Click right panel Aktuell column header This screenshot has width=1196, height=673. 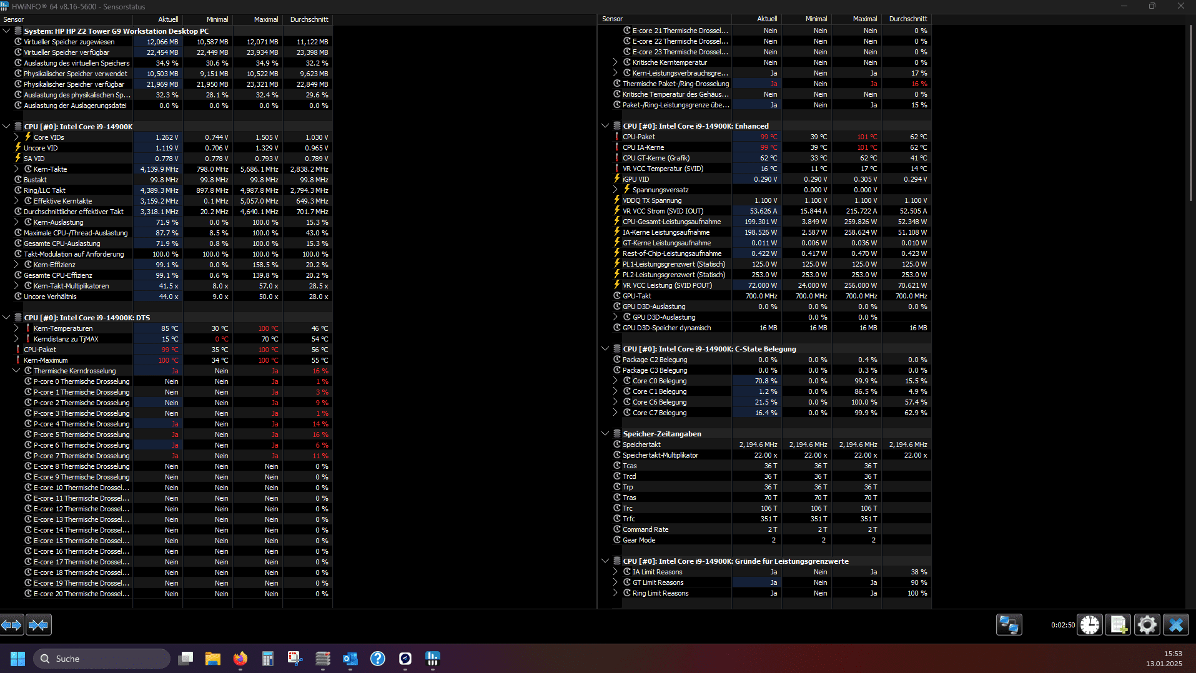(x=756, y=19)
